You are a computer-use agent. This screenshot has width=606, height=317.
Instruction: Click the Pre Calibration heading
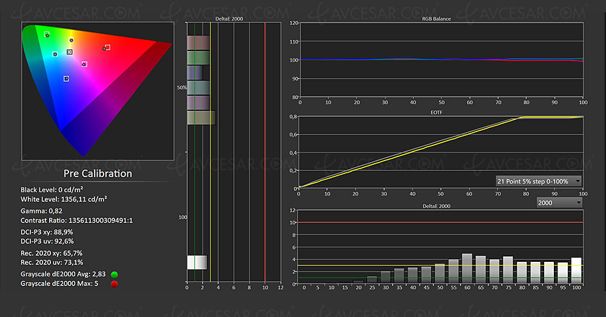click(98, 173)
